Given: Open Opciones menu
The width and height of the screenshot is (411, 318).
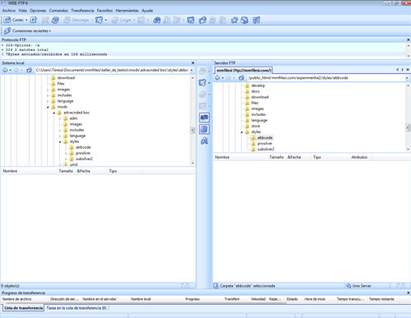Looking at the screenshot, I should coord(38,11).
